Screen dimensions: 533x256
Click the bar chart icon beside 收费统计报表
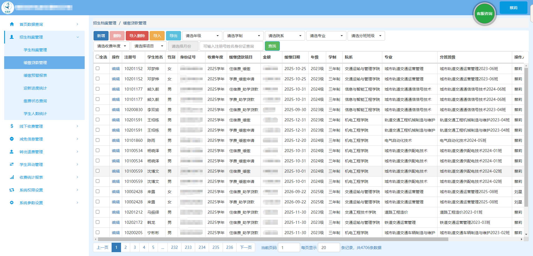click(x=12, y=177)
